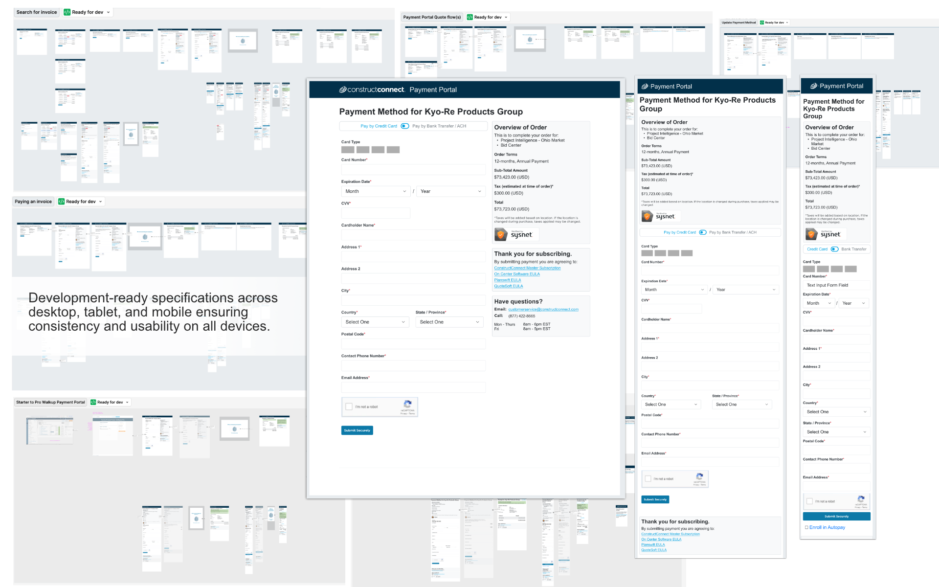
Task: Click the Sysnet security badge on the tablet mockup
Action: pos(661,216)
